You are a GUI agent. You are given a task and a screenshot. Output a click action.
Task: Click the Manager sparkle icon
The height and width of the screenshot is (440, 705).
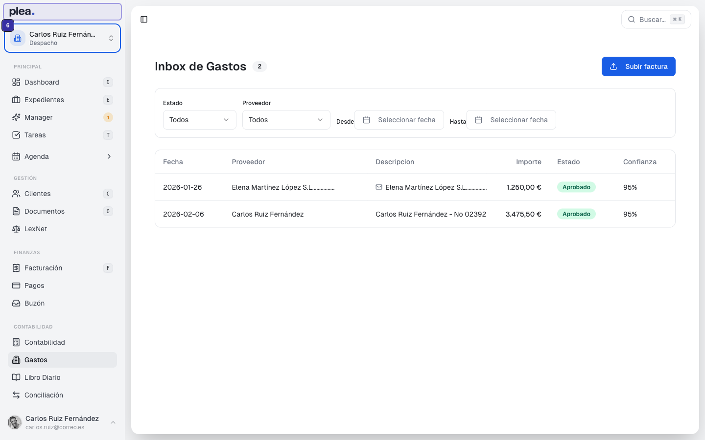point(16,117)
